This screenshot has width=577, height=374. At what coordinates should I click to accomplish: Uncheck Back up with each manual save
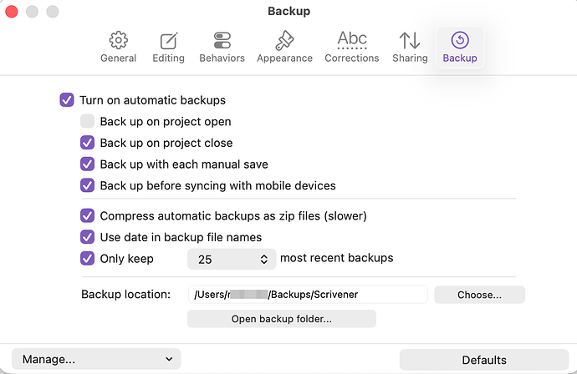87,164
